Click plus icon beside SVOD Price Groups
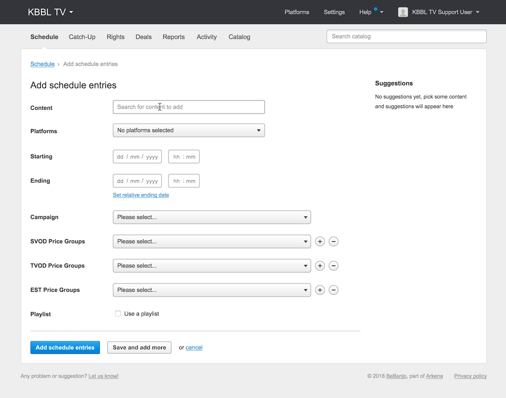Viewport: 506px width, 398px height. click(320, 241)
